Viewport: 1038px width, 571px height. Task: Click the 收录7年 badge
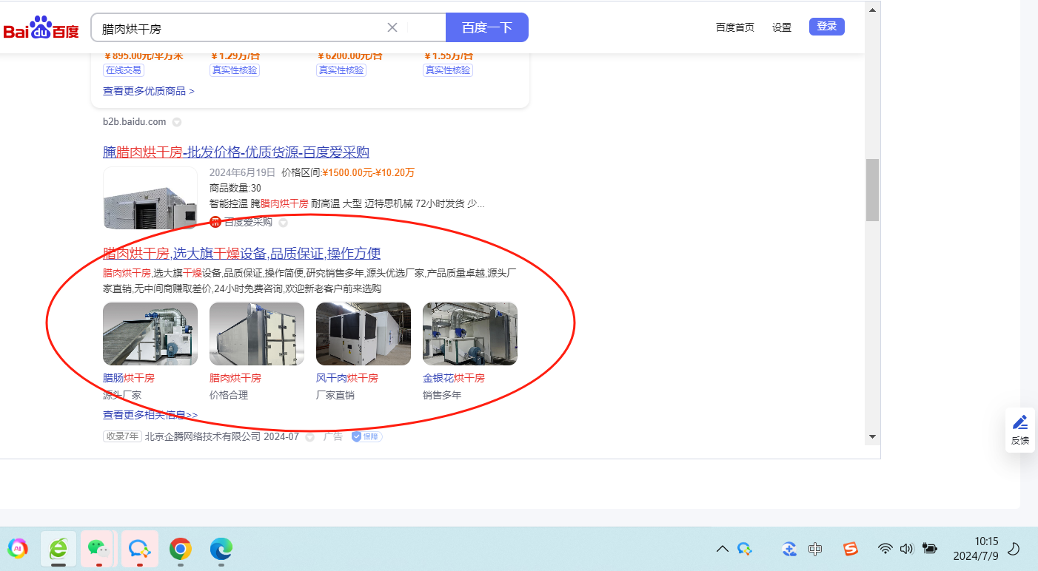coord(122,436)
